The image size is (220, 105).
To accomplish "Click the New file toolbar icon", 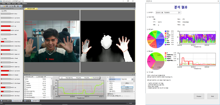I will [x=2, y=6].
